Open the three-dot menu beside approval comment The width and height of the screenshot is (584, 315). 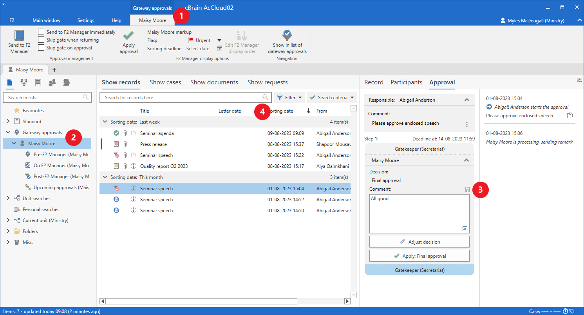[466, 124]
